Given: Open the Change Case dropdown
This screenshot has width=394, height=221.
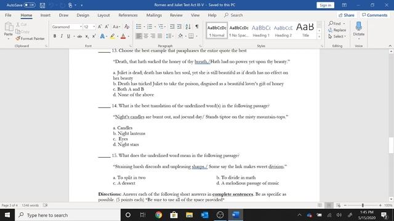Looking at the screenshot, I should tap(116, 26).
